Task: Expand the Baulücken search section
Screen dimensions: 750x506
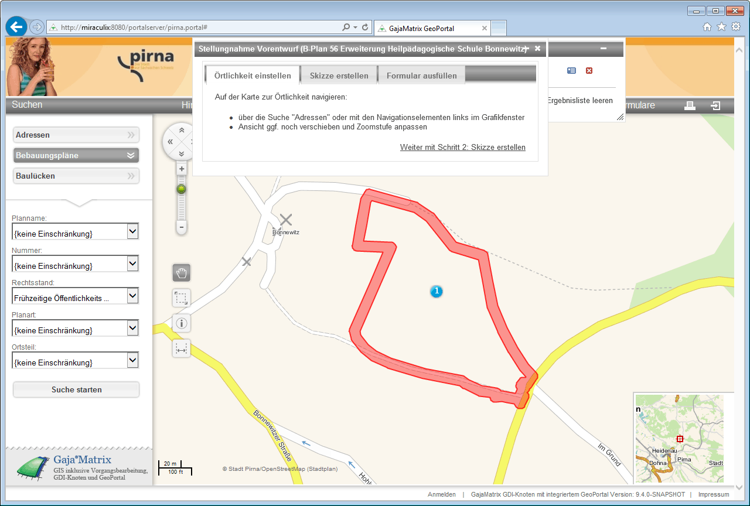Action: pos(76,176)
